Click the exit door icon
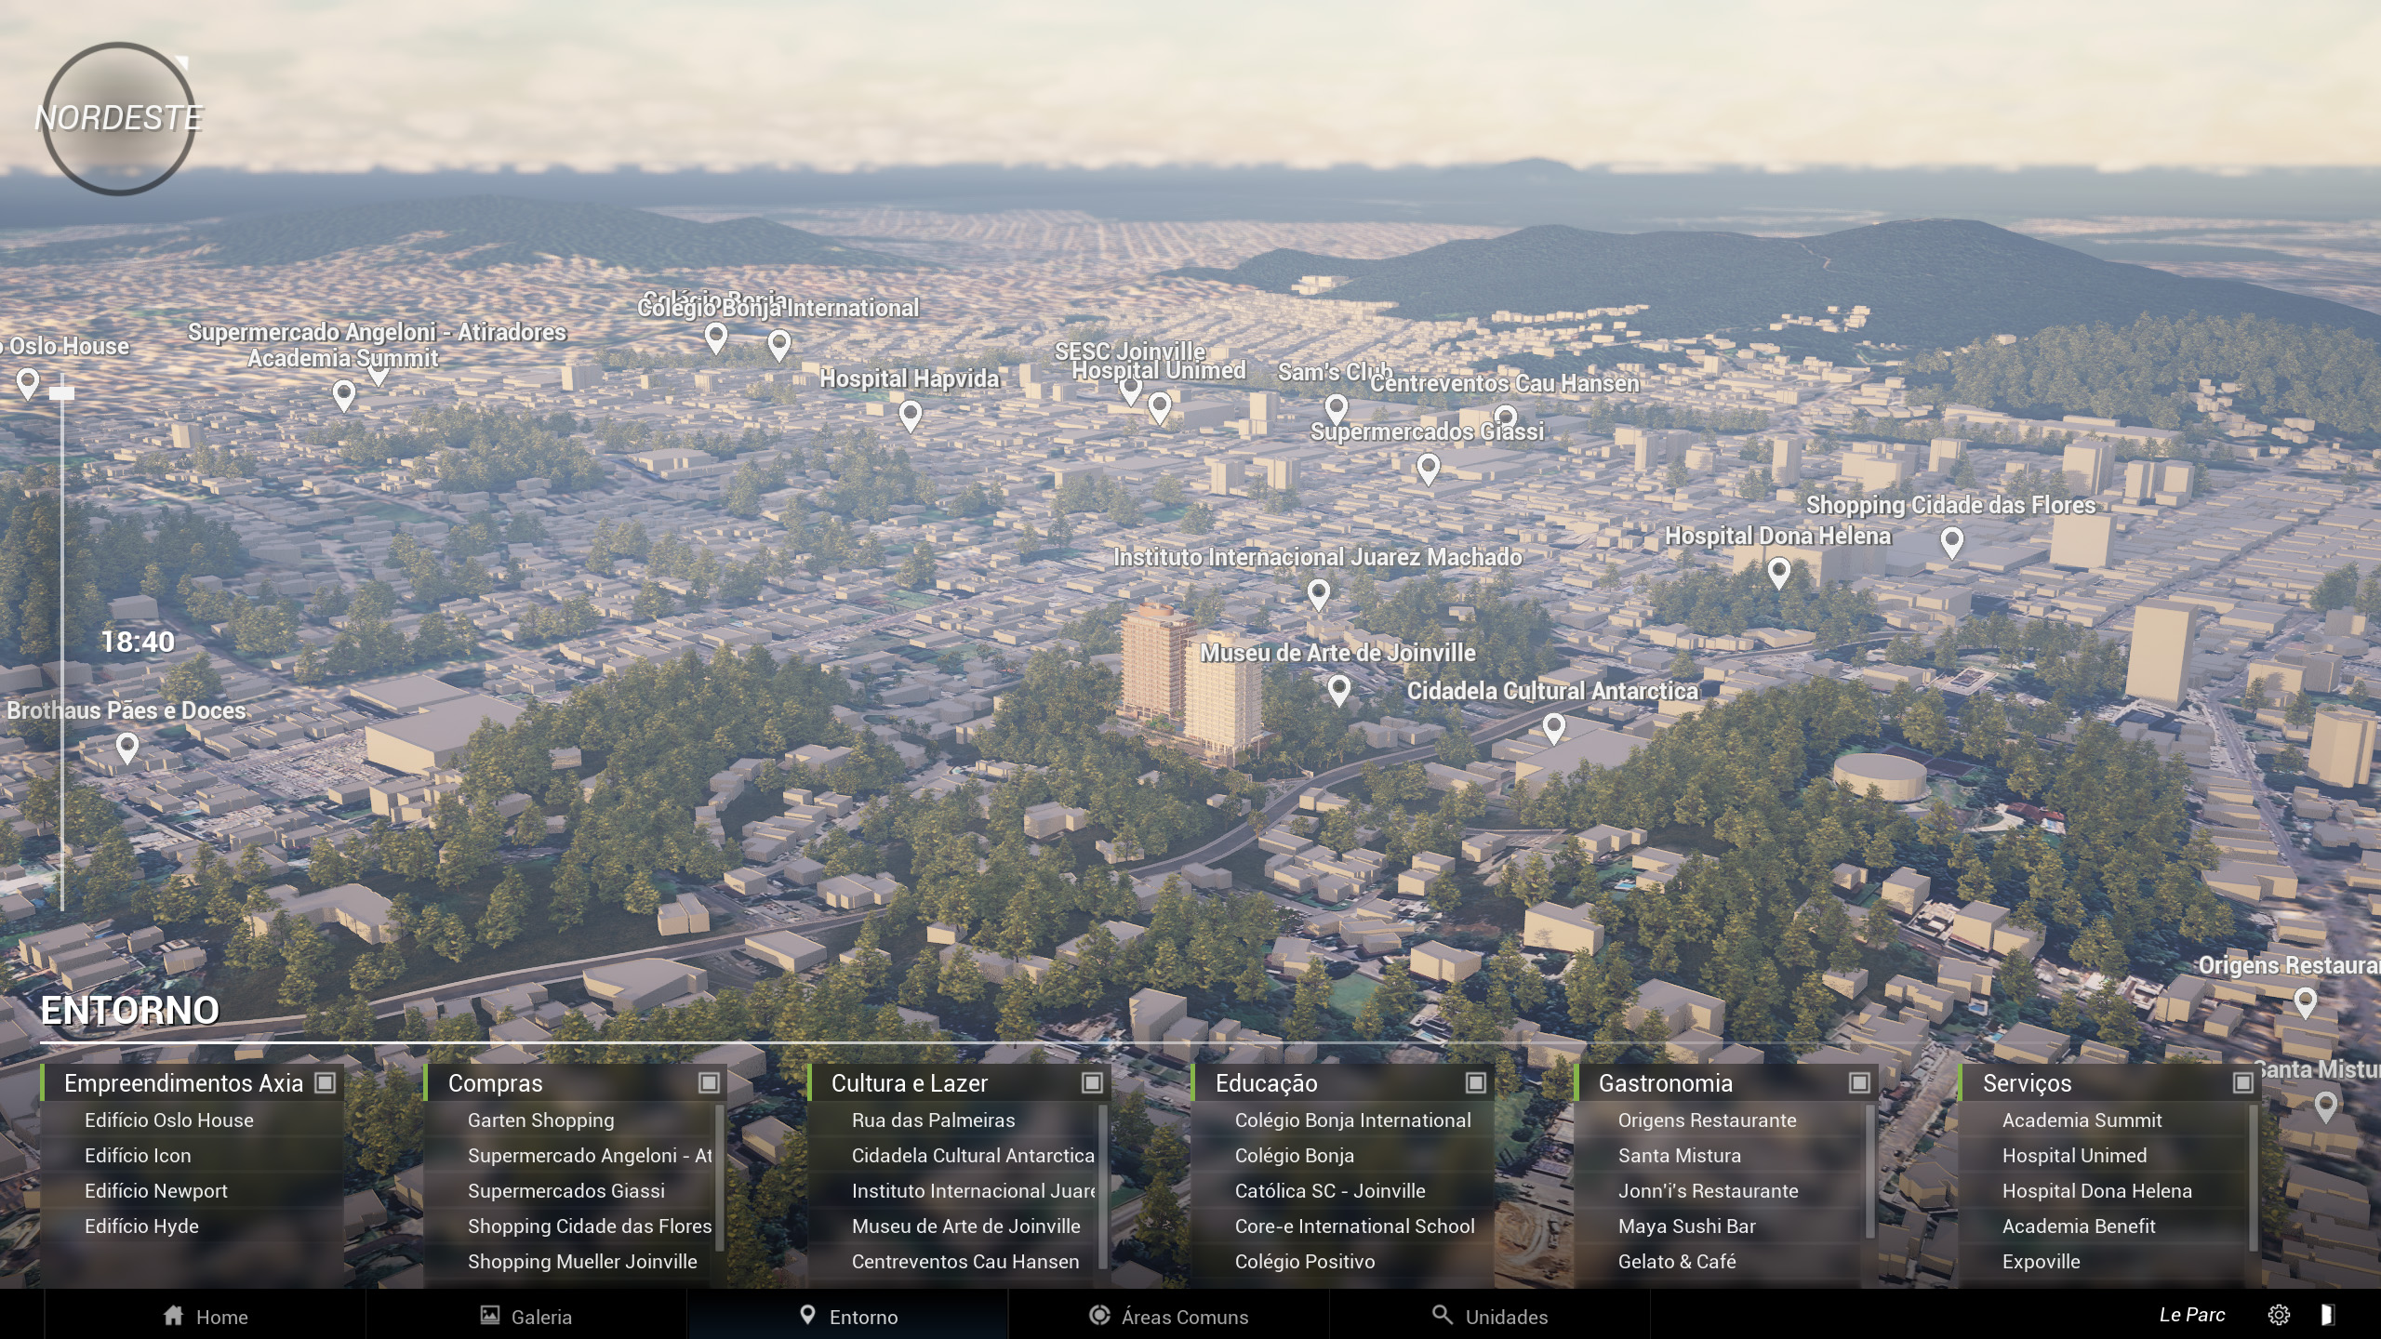Image resolution: width=2381 pixels, height=1339 pixels. [x=2326, y=1315]
